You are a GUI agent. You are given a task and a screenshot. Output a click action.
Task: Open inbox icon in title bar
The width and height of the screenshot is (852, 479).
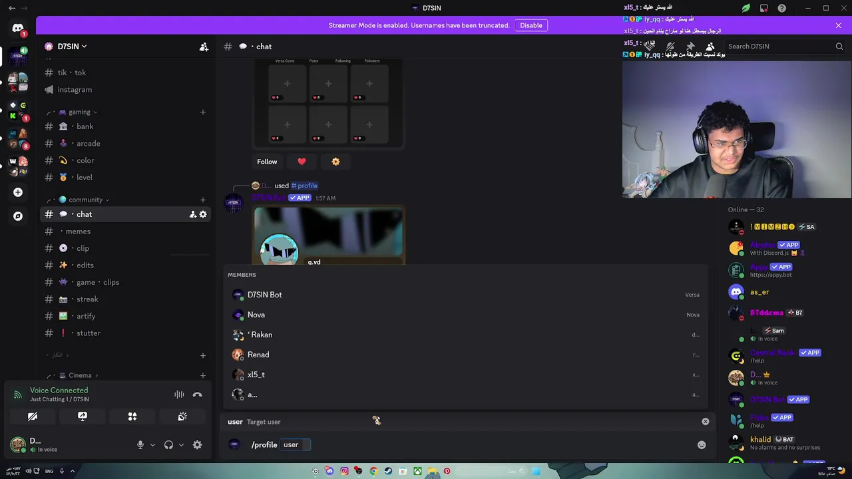click(764, 8)
